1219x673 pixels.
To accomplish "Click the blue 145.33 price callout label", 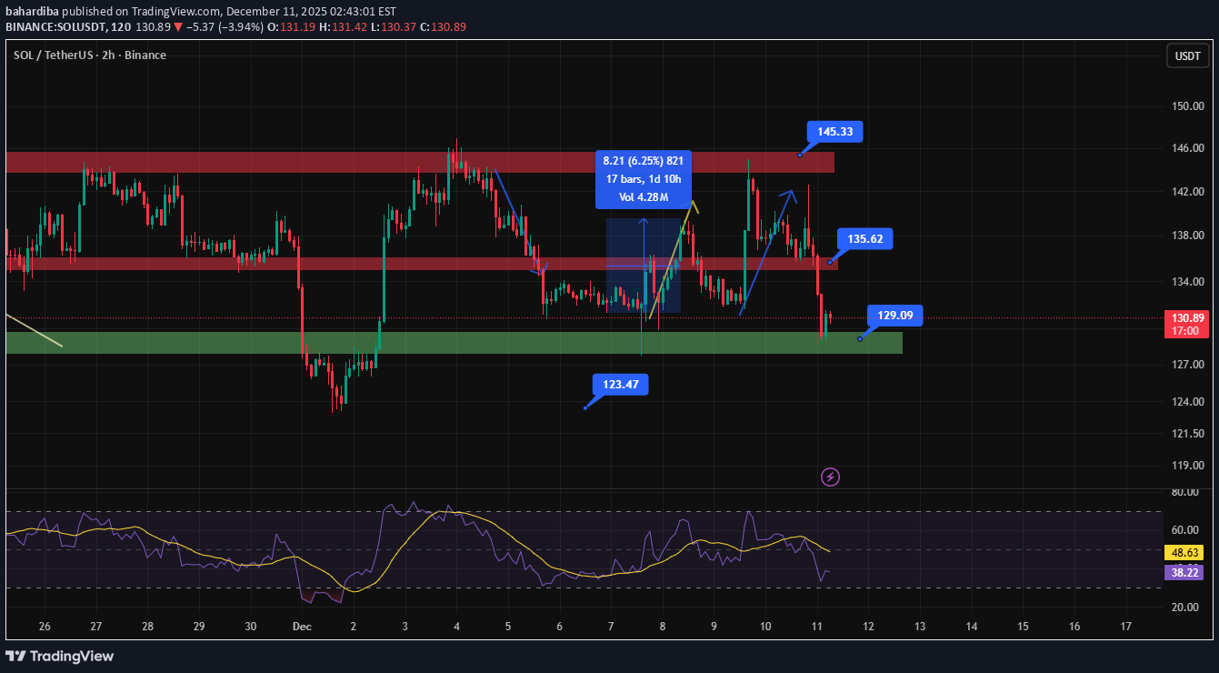I will click(x=833, y=132).
